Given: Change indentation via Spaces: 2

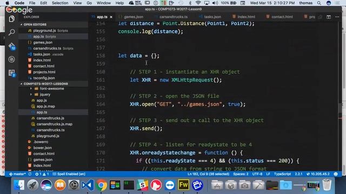Looking at the screenshot, I should [x=241, y=174].
